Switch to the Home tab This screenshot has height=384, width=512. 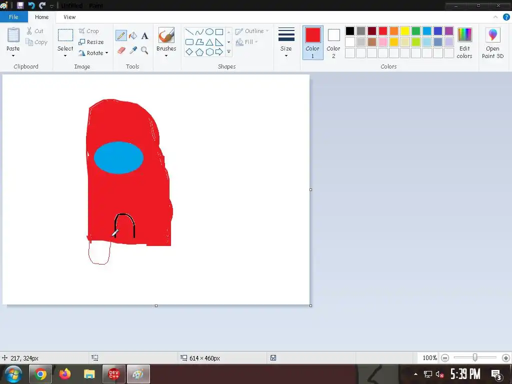[x=42, y=17]
